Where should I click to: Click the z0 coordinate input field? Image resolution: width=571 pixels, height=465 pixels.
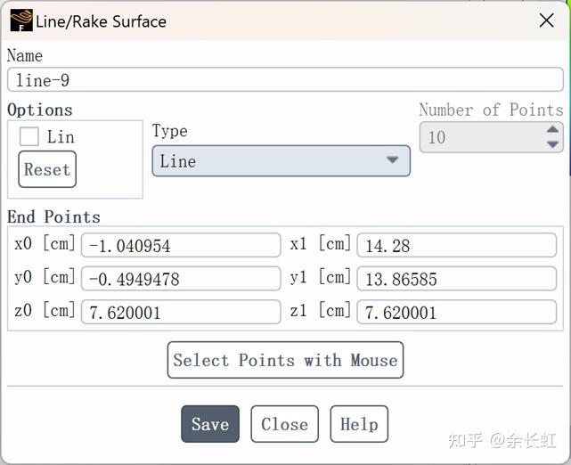pyautogui.click(x=181, y=313)
